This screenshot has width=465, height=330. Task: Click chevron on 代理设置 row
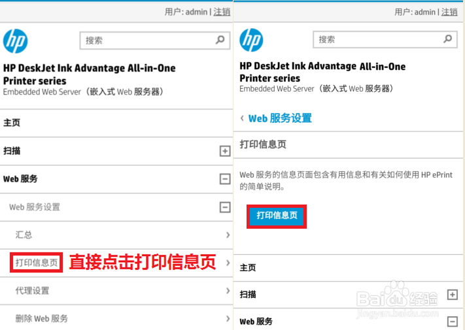tap(228, 291)
